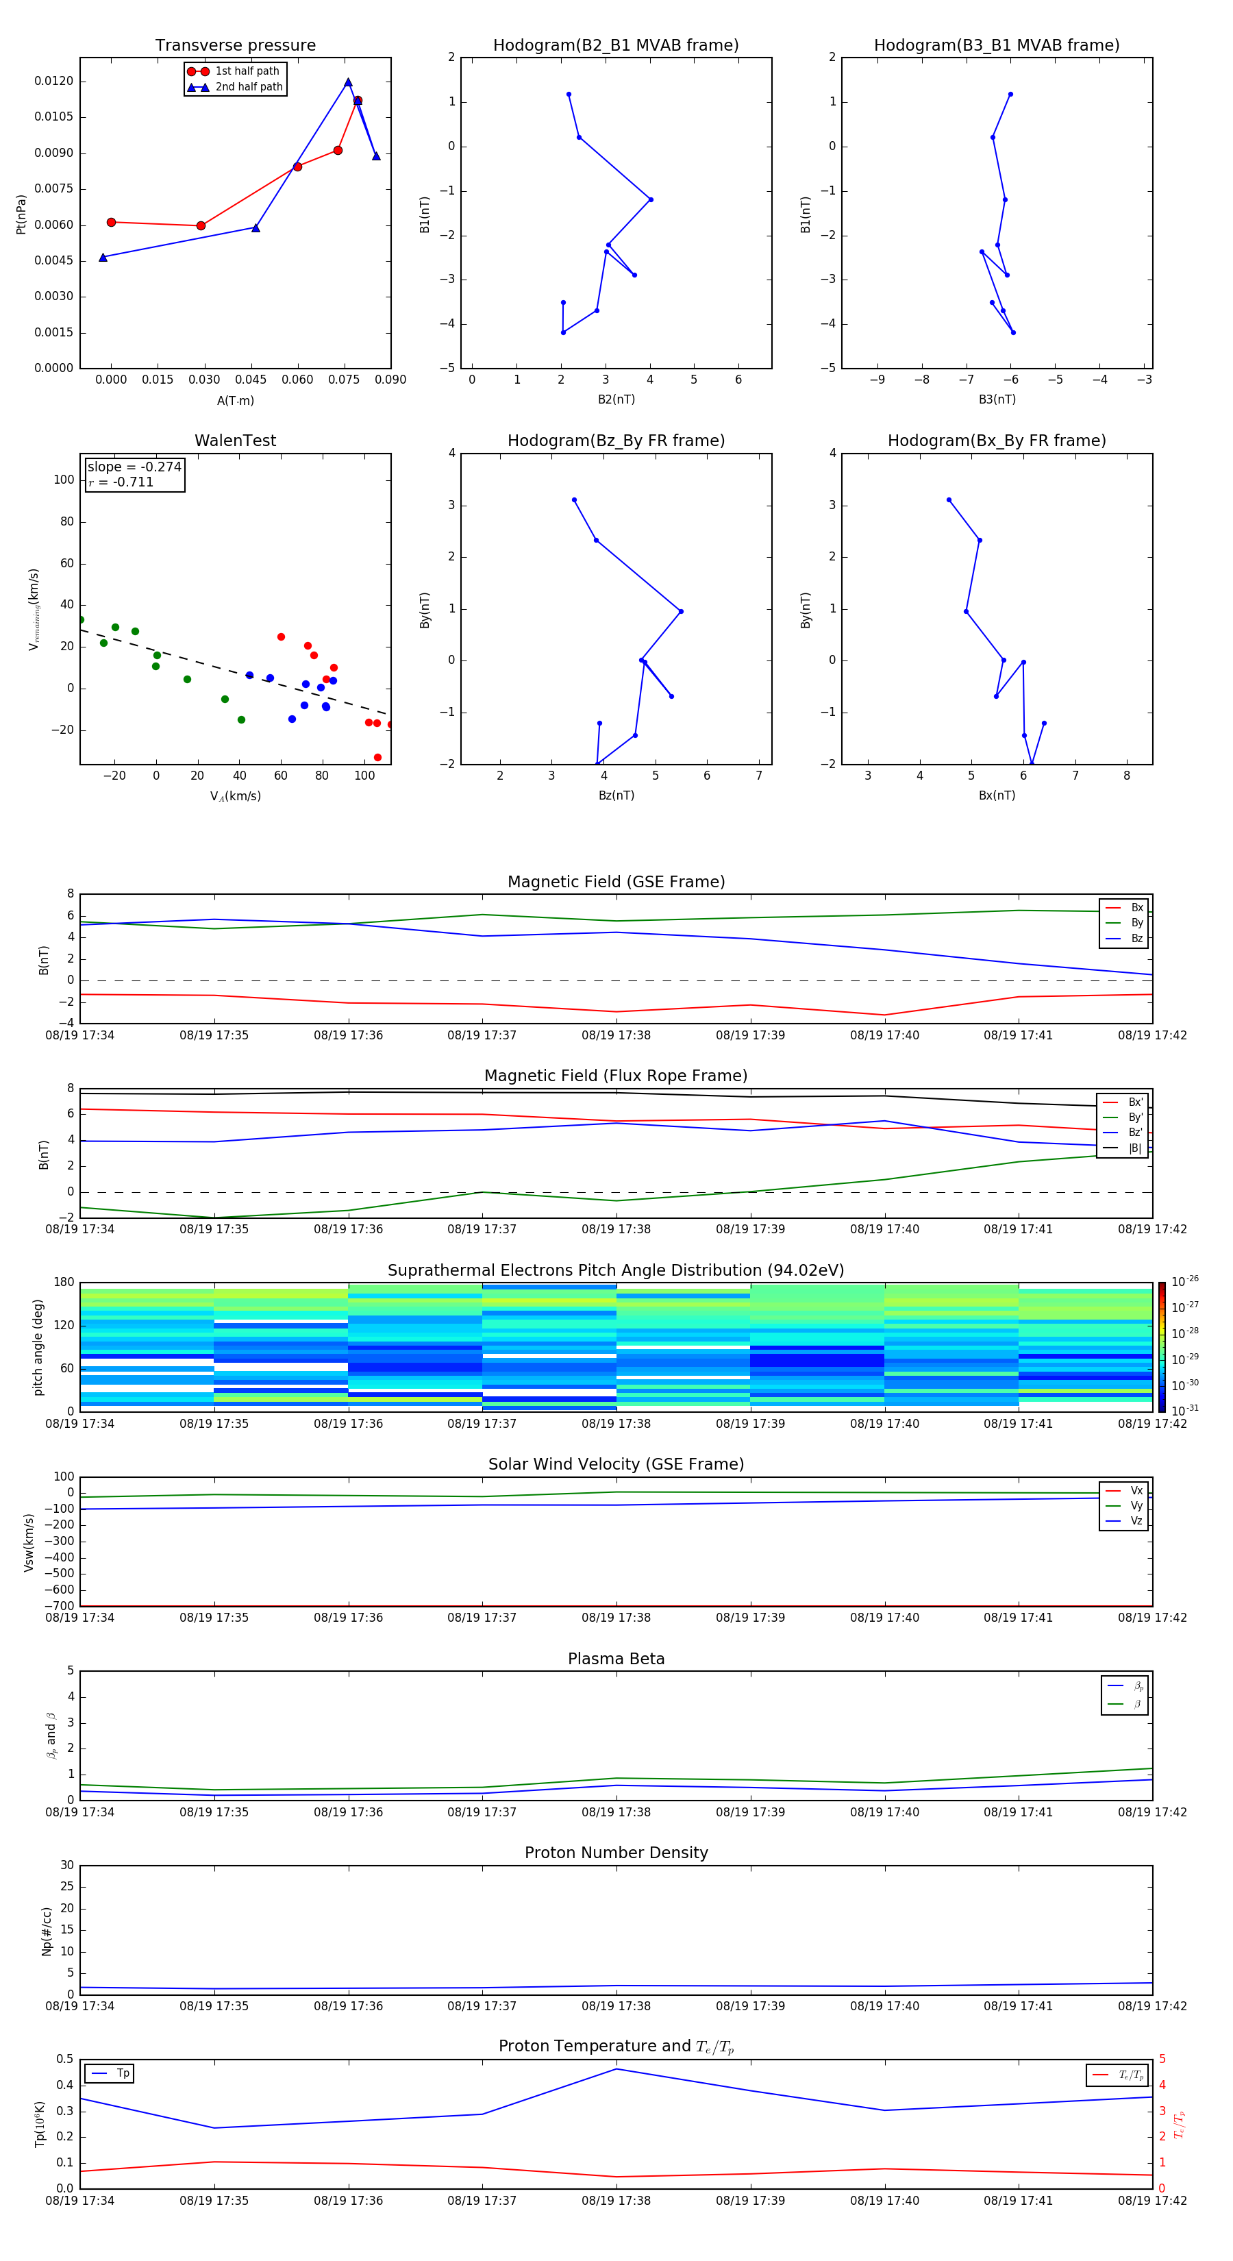1233x2261 pixels.
Task: Click the "βp and β" y-axis label
Action: 51,1736
